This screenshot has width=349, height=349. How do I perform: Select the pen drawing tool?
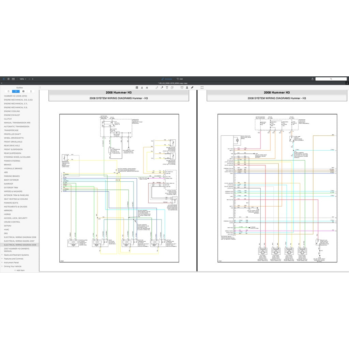coord(157,88)
